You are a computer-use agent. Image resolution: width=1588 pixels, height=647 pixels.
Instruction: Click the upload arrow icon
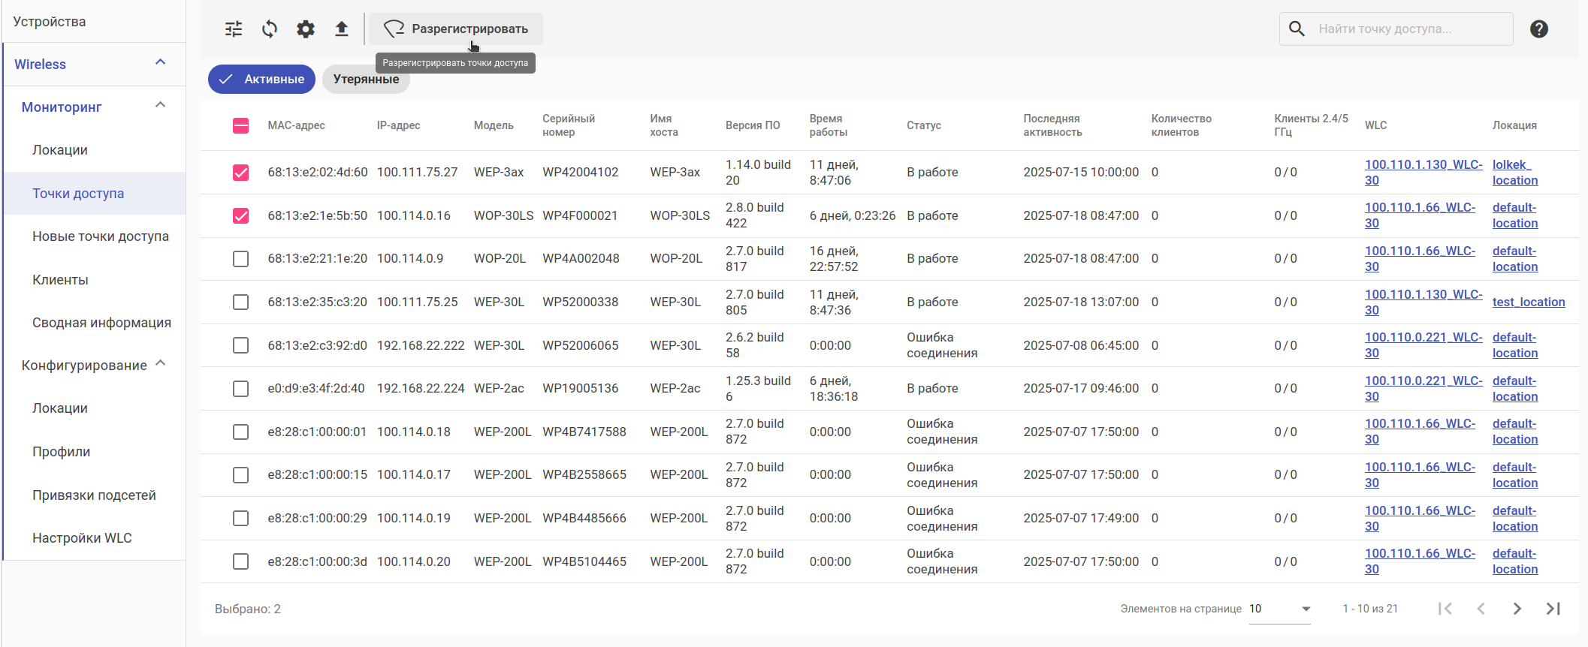(342, 29)
